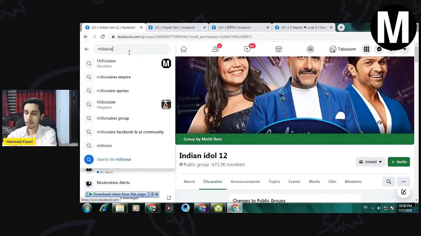
Task: Open Moderation Alerts in sidebar
Action: [113, 183]
